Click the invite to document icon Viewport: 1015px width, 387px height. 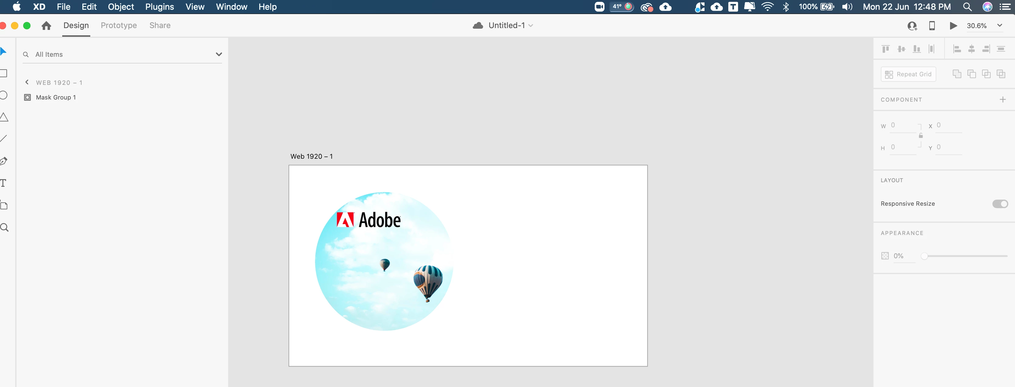[x=912, y=26]
